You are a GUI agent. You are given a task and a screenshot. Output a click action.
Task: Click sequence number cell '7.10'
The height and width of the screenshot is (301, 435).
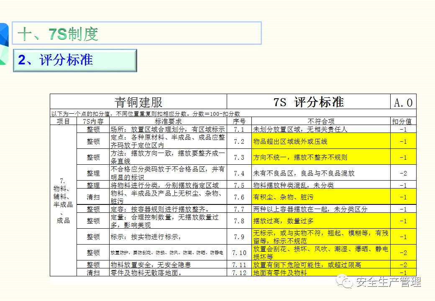coord(239,253)
